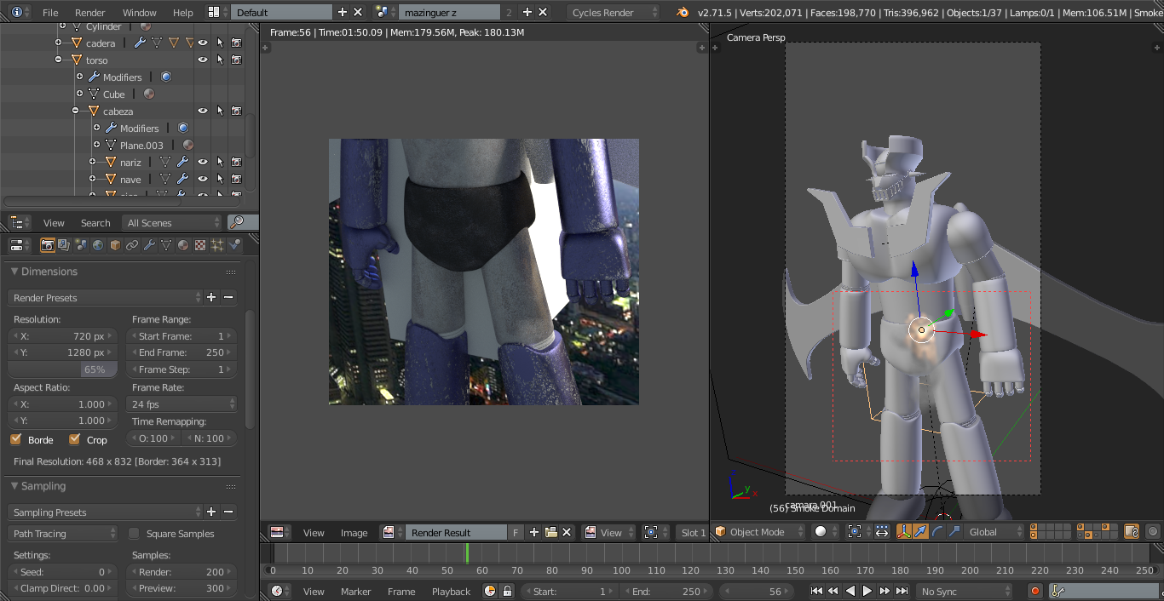Open the Render Presets dropdown
Viewport: 1164px width, 601px height.
(105, 297)
